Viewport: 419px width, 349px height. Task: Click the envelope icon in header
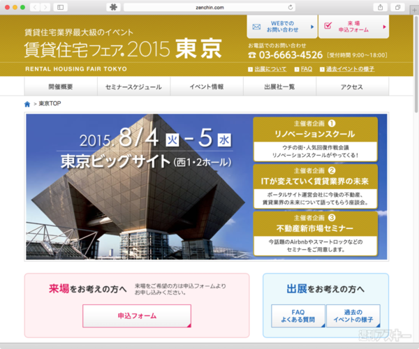pyautogui.click(x=256, y=27)
